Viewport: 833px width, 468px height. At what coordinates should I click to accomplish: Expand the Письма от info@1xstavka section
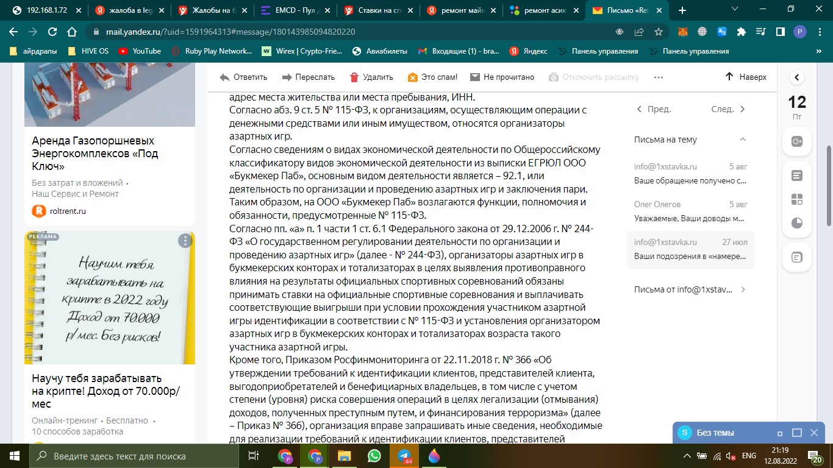(x=742, y=289)
